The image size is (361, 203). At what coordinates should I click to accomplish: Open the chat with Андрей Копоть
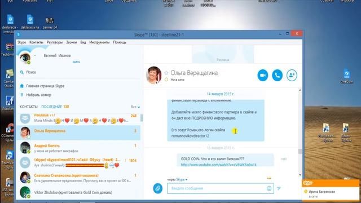[x=78, y=148]
